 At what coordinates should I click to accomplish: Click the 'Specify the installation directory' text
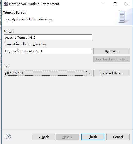click(x=29, y=19)
